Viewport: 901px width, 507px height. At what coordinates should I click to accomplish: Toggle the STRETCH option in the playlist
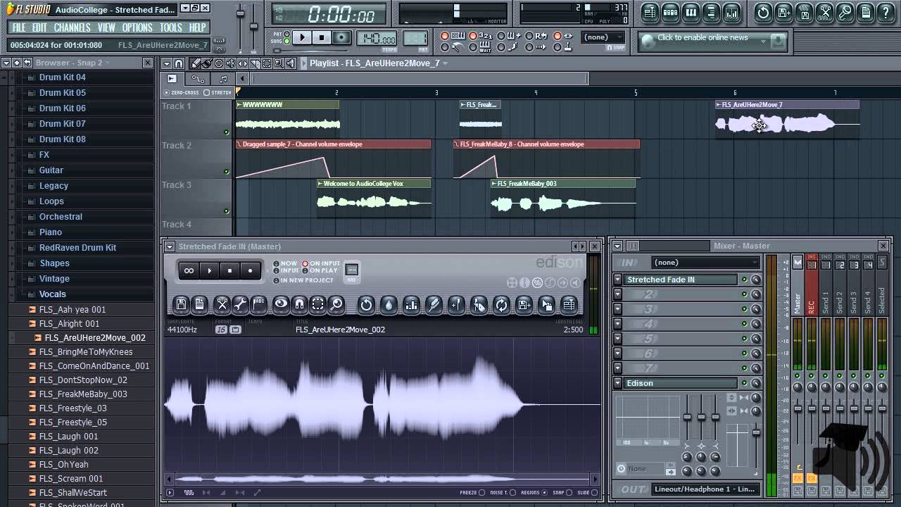(x=218, y=92)
